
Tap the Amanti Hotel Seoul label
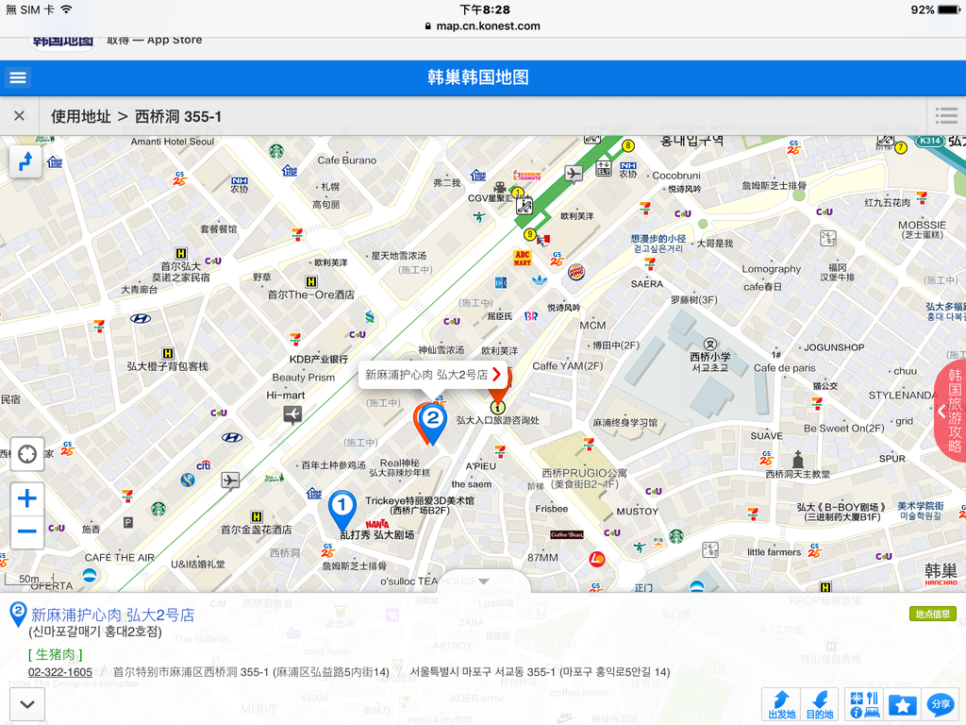pos(173,142)
